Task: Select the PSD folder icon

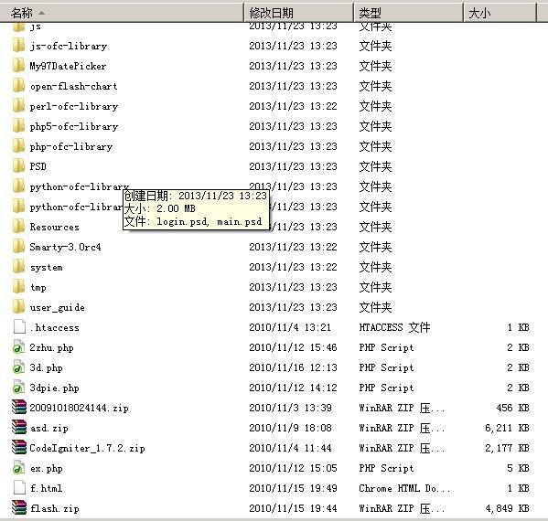Action: coord(18,166)
